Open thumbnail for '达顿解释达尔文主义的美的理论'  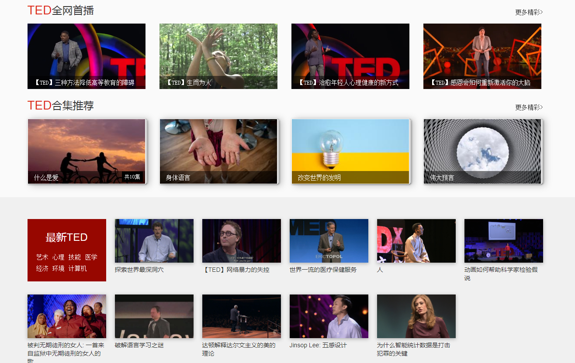click(242, 316)
